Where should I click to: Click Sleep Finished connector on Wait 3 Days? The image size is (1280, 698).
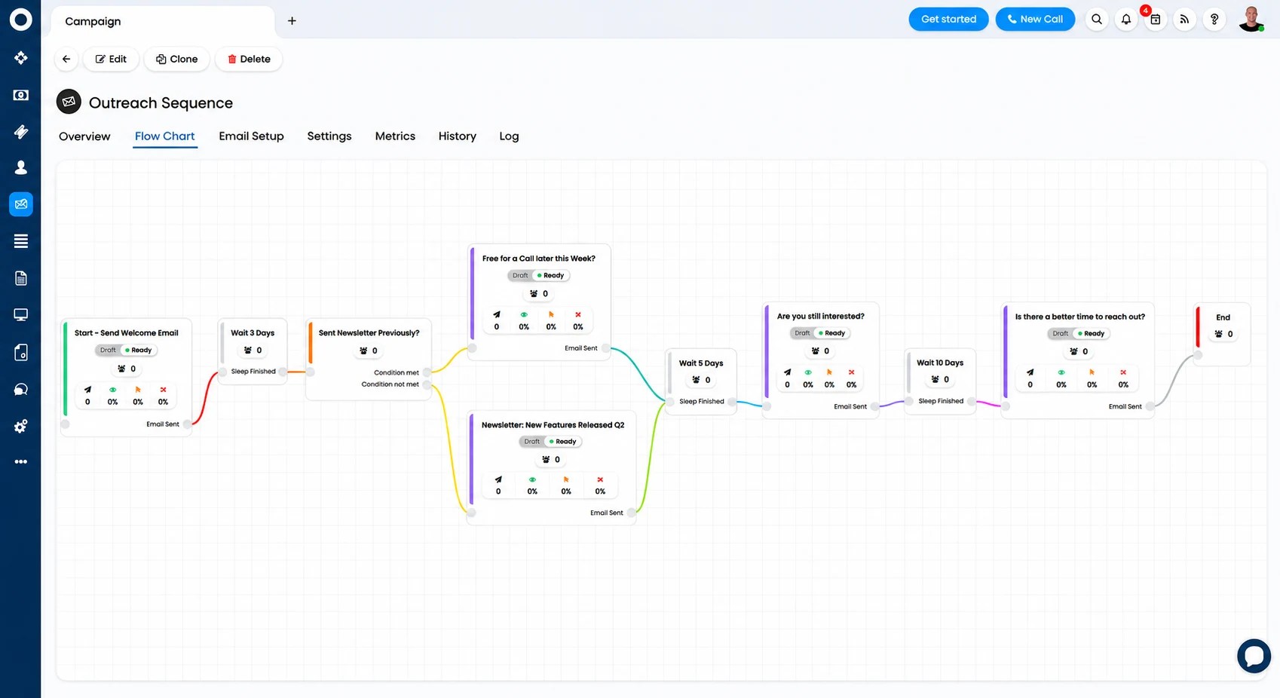283,372
